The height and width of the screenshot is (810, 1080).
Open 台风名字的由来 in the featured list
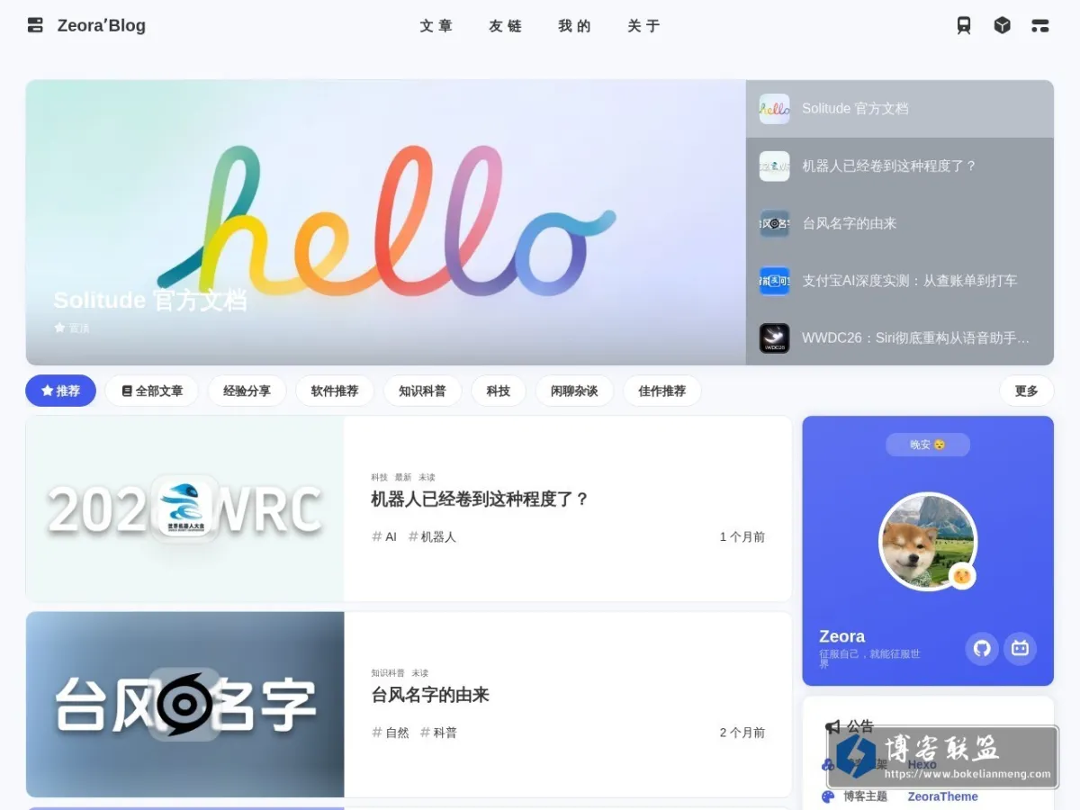pos(900,223)
